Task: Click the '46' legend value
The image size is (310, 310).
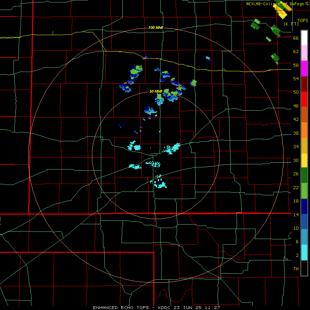Action: [x=296, y=106]
